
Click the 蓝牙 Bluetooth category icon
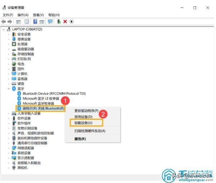14,88
